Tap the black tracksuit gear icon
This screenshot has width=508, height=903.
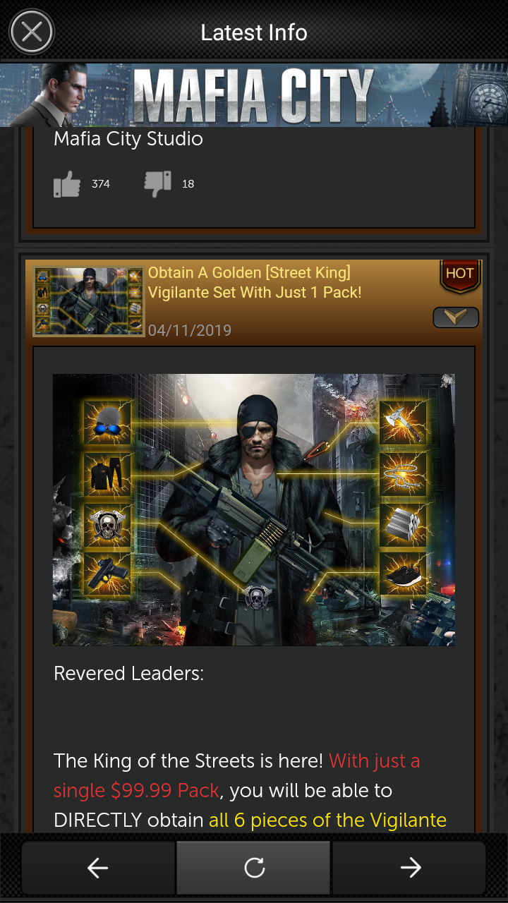(x=107, y=473)
